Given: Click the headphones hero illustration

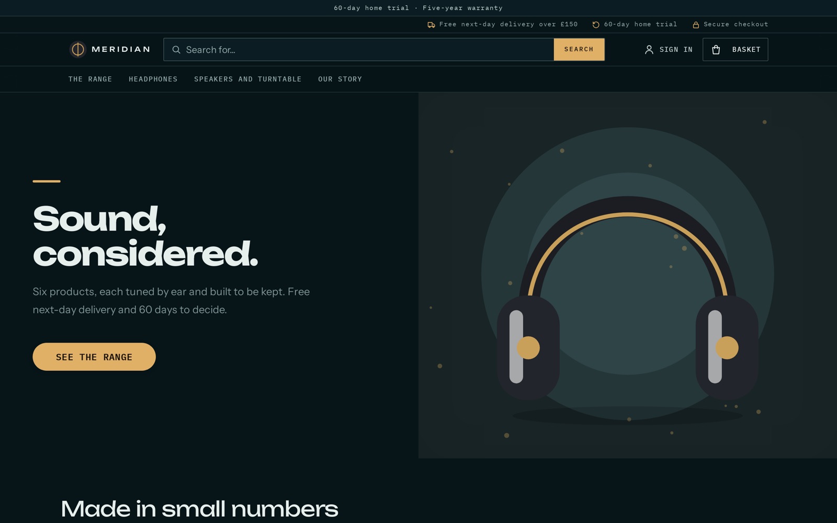Looking at the screenshot, I should click(x=628, y=275).
